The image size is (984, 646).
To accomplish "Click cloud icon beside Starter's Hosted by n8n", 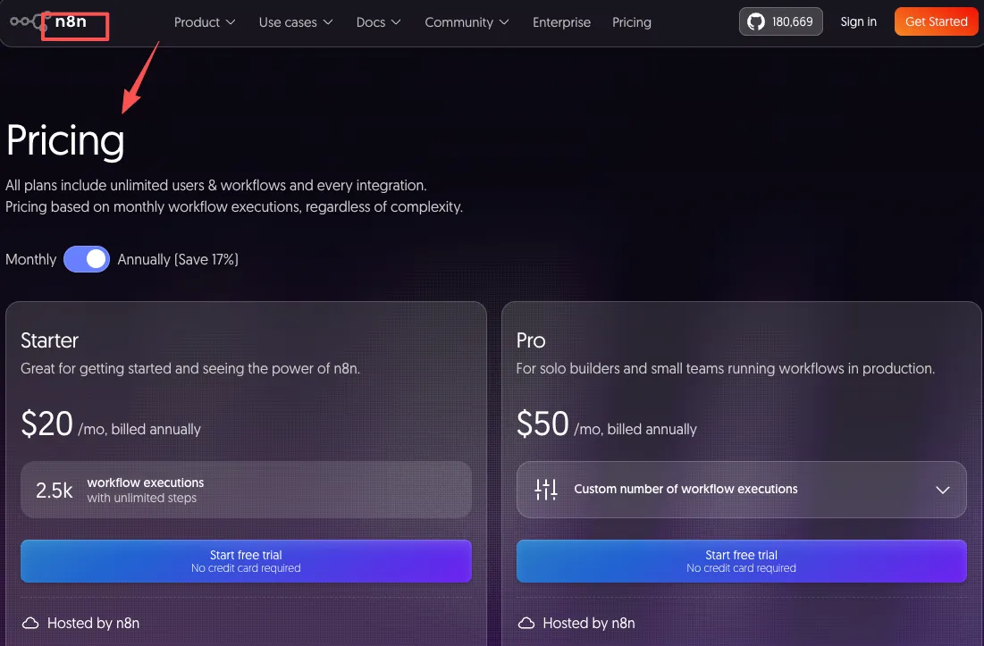I will click(30, 623).
